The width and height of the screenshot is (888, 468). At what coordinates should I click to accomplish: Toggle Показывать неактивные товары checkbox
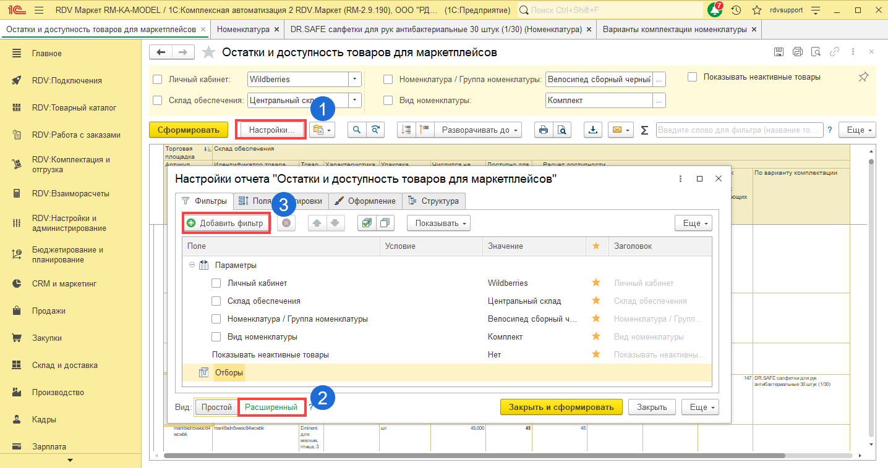[693, 77]
